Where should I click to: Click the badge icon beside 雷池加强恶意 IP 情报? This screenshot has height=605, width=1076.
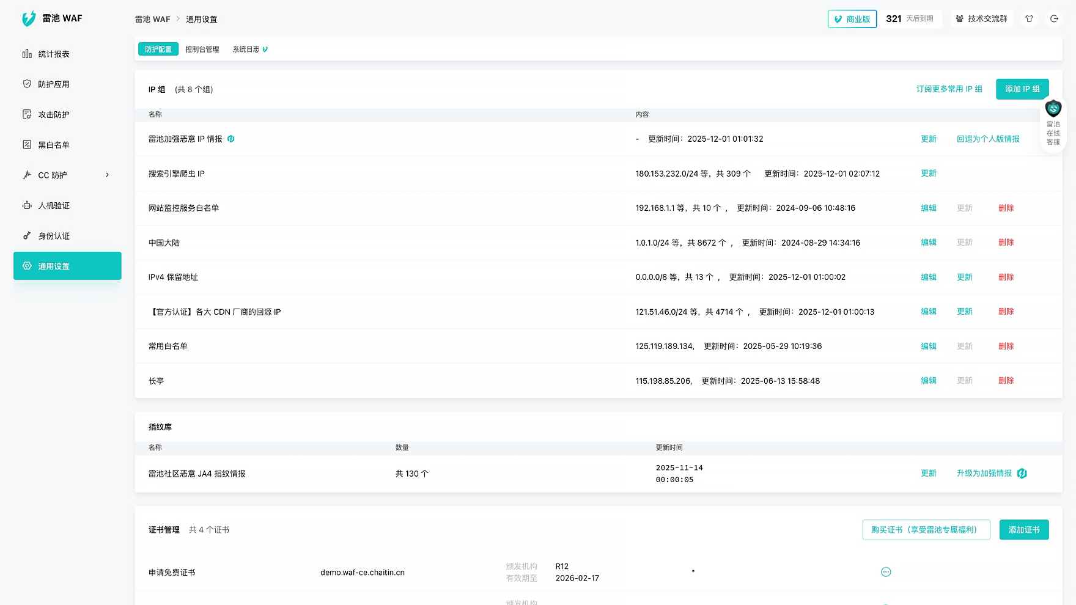pos(231,139)
